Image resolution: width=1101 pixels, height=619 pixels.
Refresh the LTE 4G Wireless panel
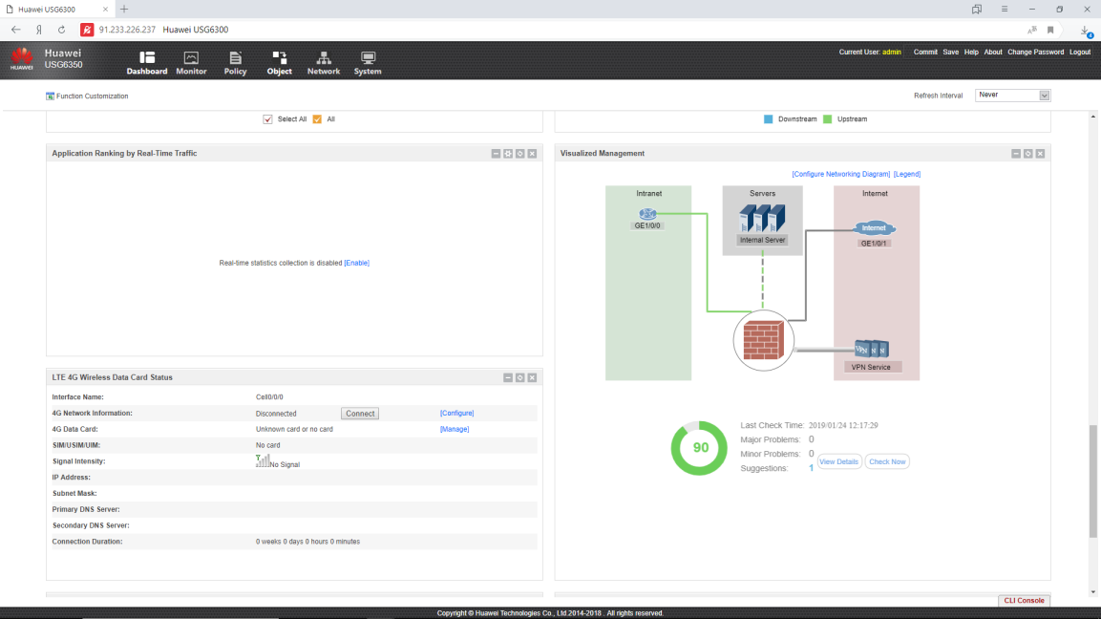coord(520,378)
